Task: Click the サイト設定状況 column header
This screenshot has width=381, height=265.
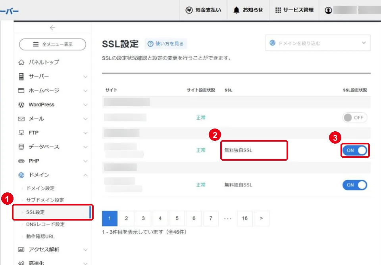Action: click(x=201, y=90)
